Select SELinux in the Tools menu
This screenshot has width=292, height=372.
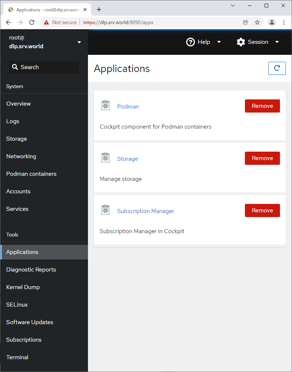click(17, 305)
